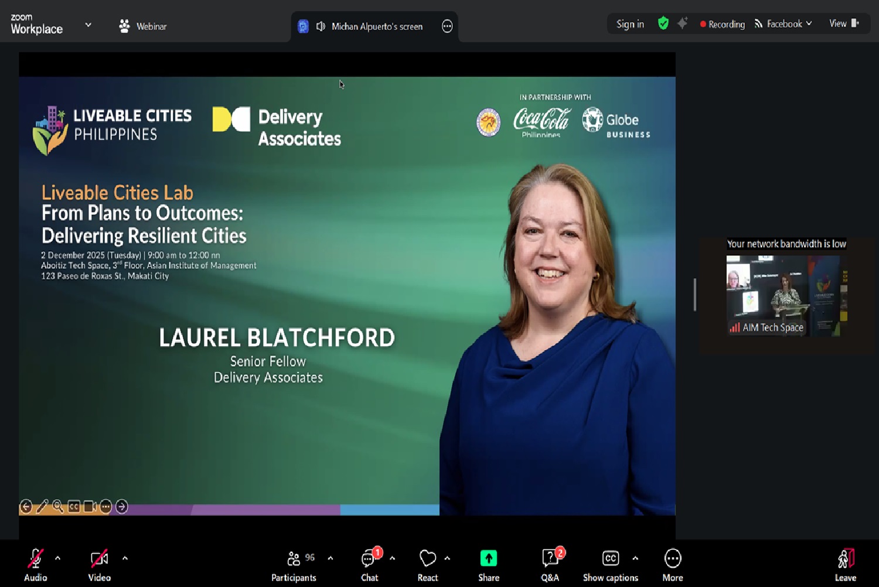Click the green encryption shield icon
879x587 pixels.
coord(663,23)
